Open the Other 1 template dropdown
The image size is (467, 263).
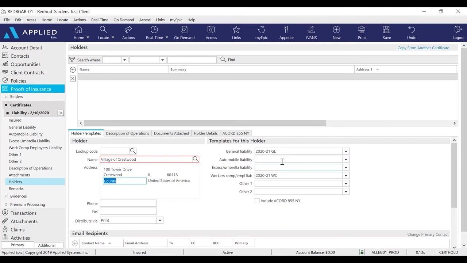tap(346, 183)
